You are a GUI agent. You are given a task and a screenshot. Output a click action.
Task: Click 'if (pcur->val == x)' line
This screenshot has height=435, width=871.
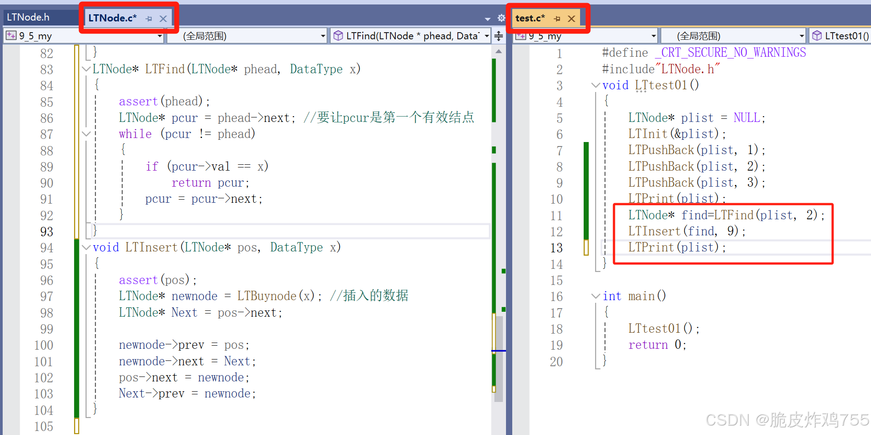click(x=207, y=167)
